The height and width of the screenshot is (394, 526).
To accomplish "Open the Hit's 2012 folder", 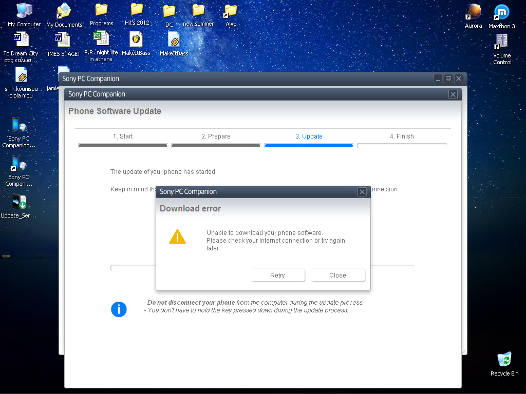I will (x=137, y=14).
